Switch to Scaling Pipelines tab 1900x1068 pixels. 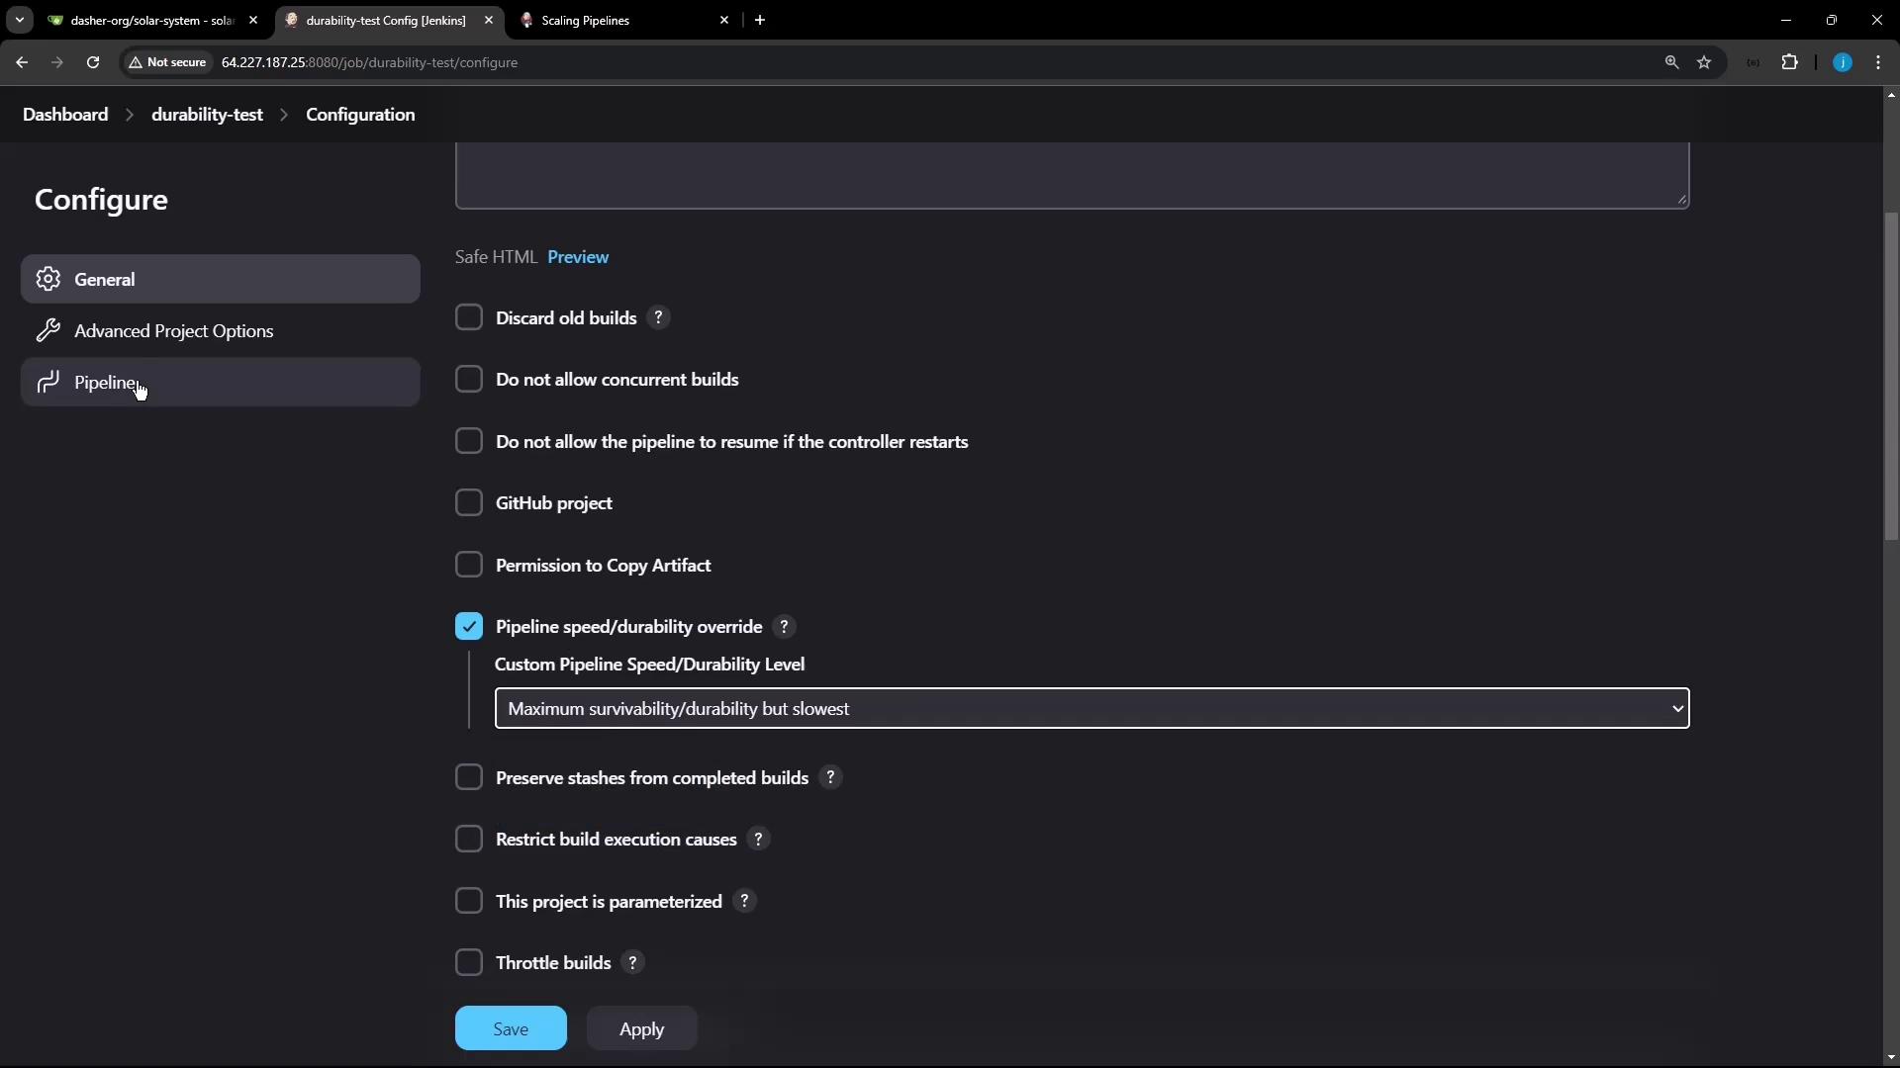pos(623,20)
